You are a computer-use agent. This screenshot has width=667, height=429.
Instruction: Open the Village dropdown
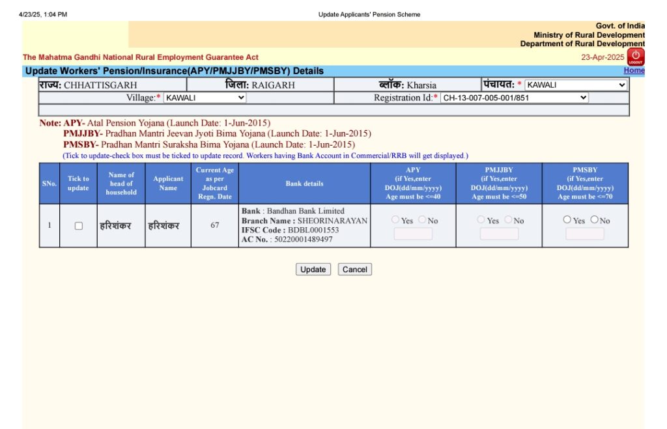205,98
